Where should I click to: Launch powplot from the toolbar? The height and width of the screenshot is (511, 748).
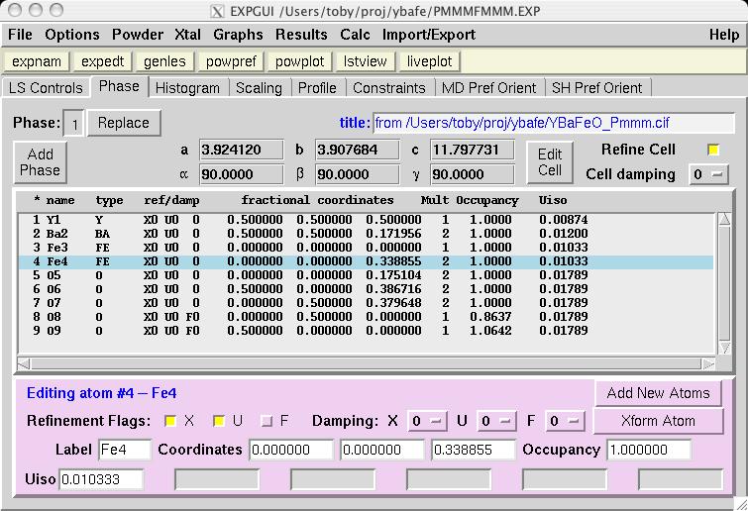click(299, 61)
